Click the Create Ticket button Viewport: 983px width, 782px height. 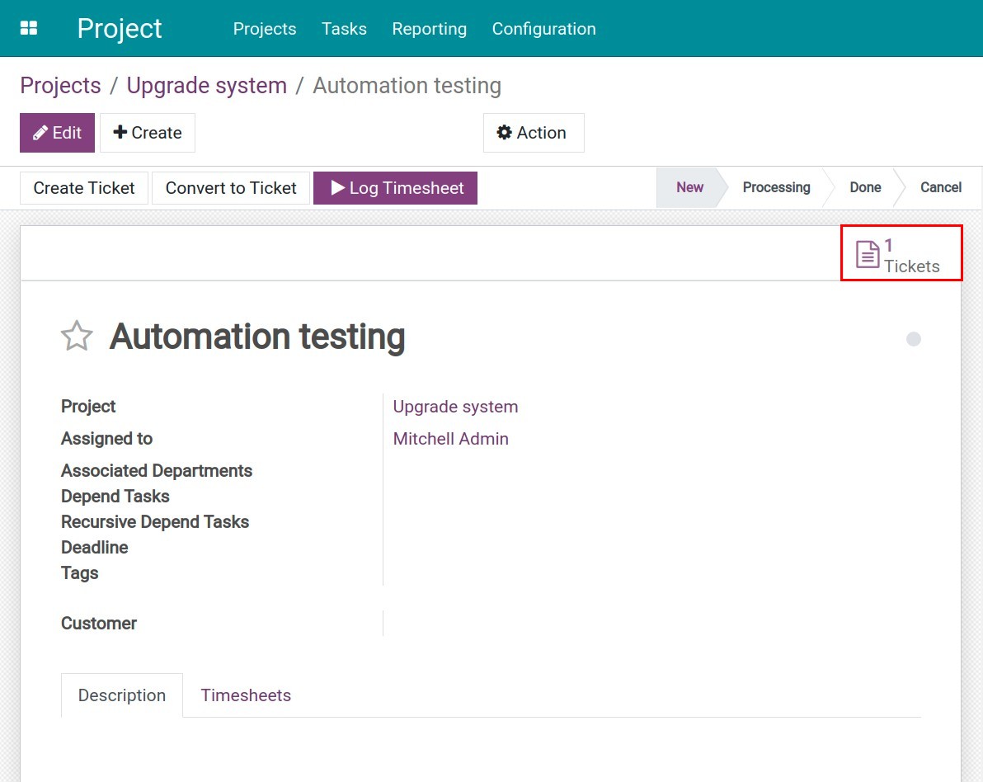click(84, 188)
